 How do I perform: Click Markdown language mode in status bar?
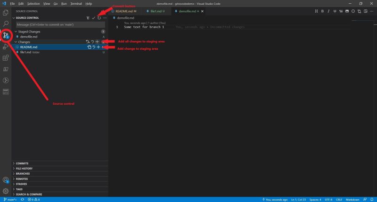point(352,199)
